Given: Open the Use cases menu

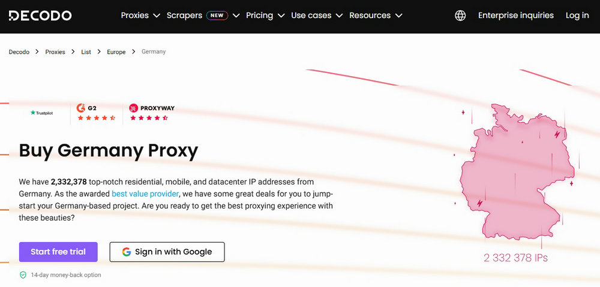Looking at the screenshot, I should tap(316, 16).
